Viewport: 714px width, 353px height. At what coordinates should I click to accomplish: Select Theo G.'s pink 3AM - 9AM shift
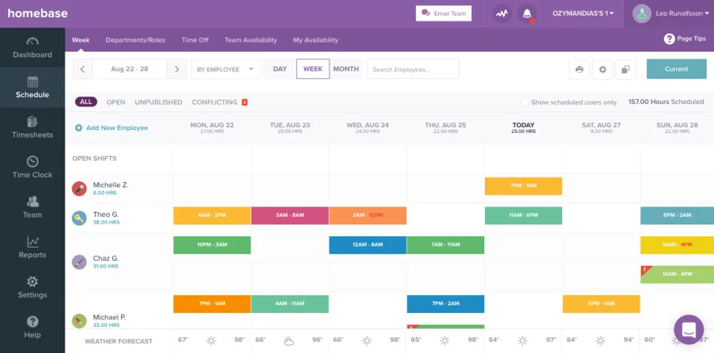(x=289, y=216)
